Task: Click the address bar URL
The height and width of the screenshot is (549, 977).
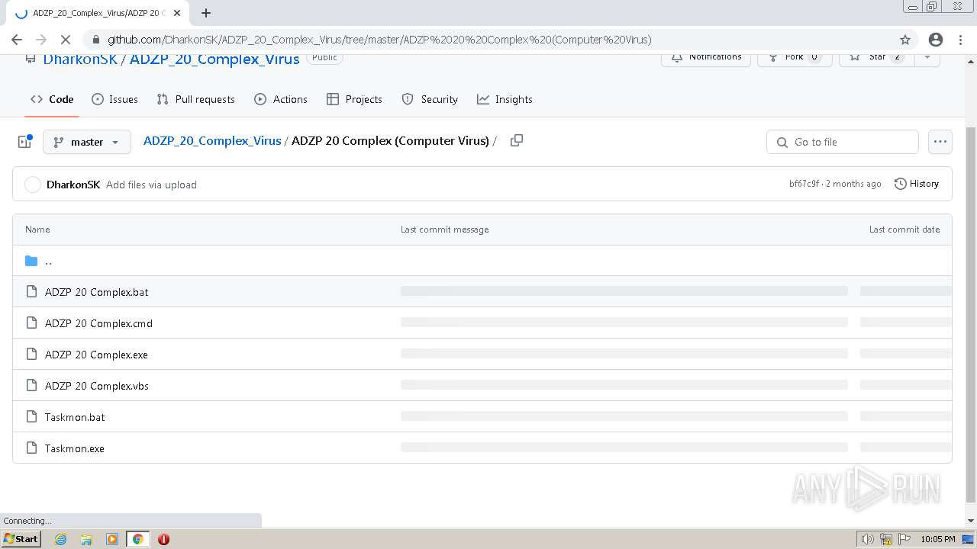Action: pyautogui.click(x=379, y=40)
